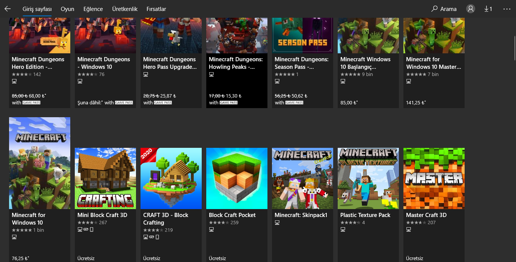This screenshot has width=516, height=262.
Task: Open Minecraft Windows 10 Başlangıç title
Action: (365, 63)
